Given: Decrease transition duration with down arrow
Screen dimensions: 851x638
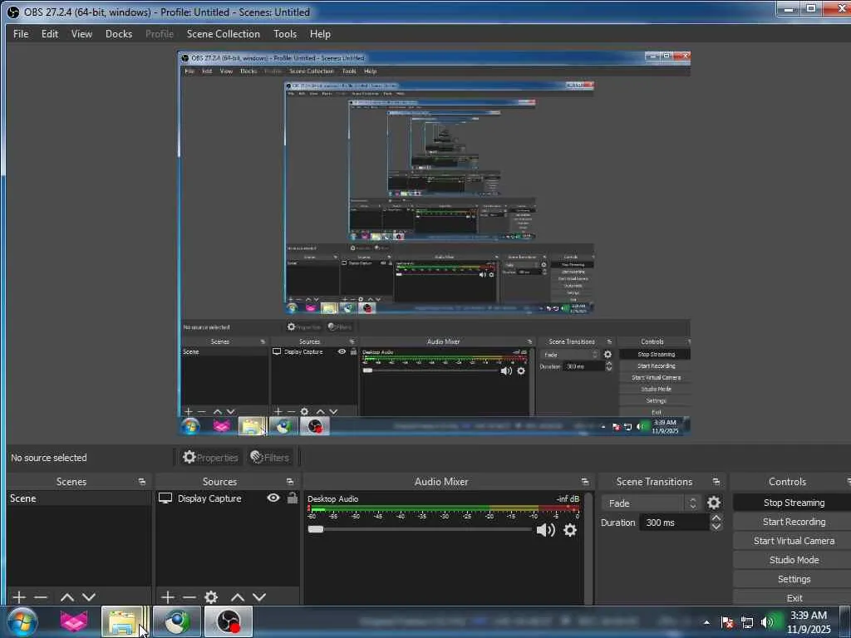Looking at the screenshot, I should tap(716, 527).
